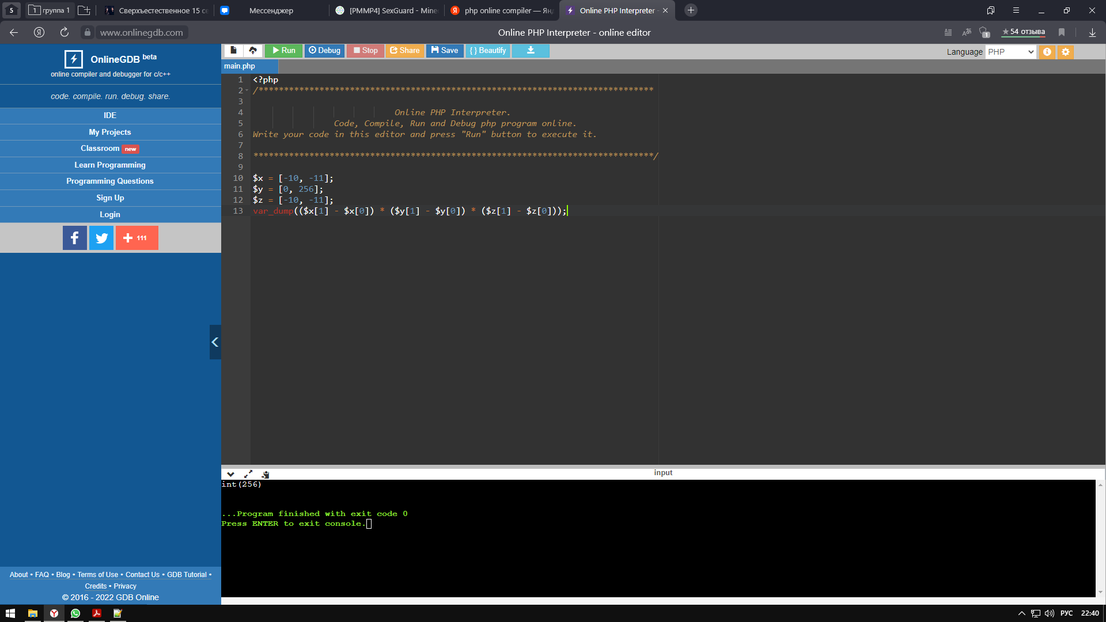Toggle console fullscreen with expand arrows
Screen dimensions: 1106x622
coord(248,474)
